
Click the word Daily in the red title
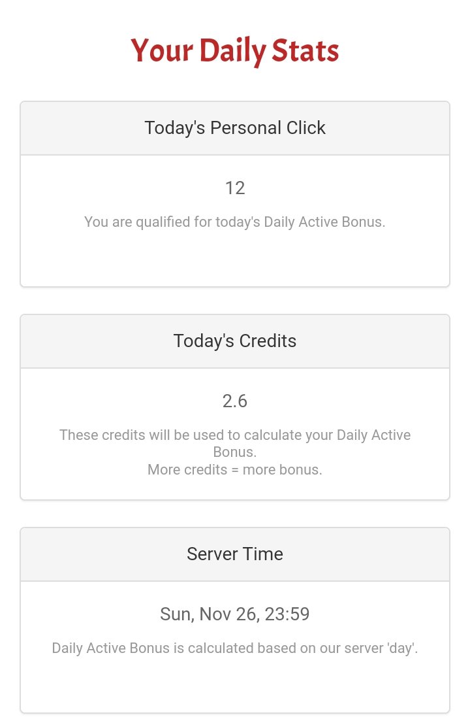(x=232, y=52)
